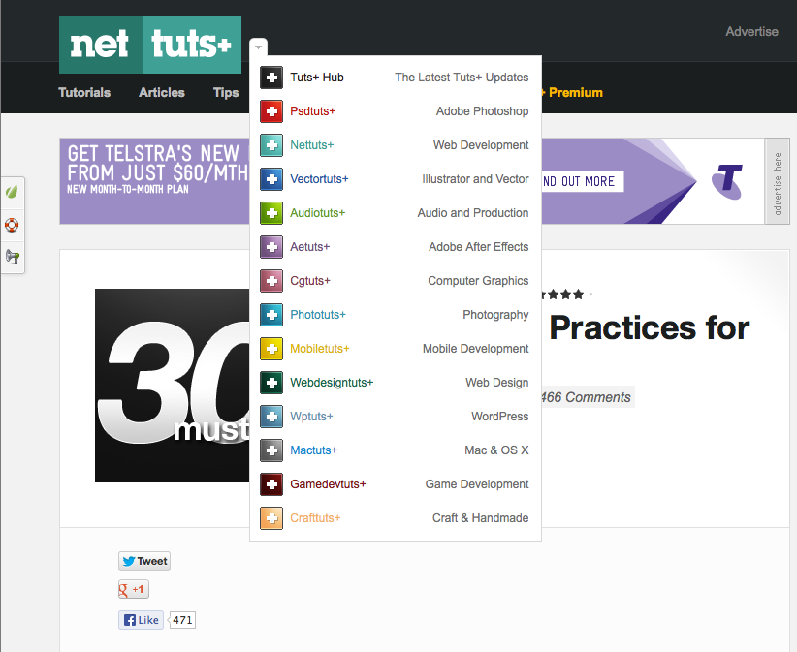This screenshot has height=652, width=797.
Task: Click the yellow Mobiletuts+ plus icon
Action: 271,349
